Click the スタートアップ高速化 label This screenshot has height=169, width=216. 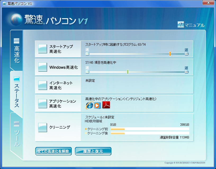61,49
